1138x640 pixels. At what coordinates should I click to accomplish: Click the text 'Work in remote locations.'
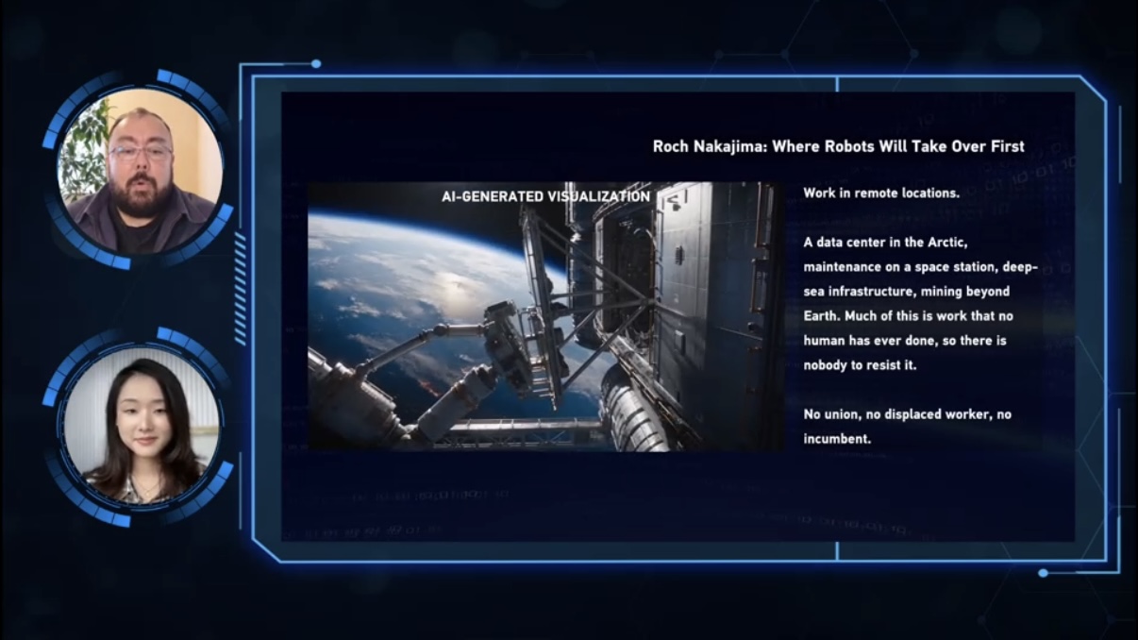pos(881,193)
